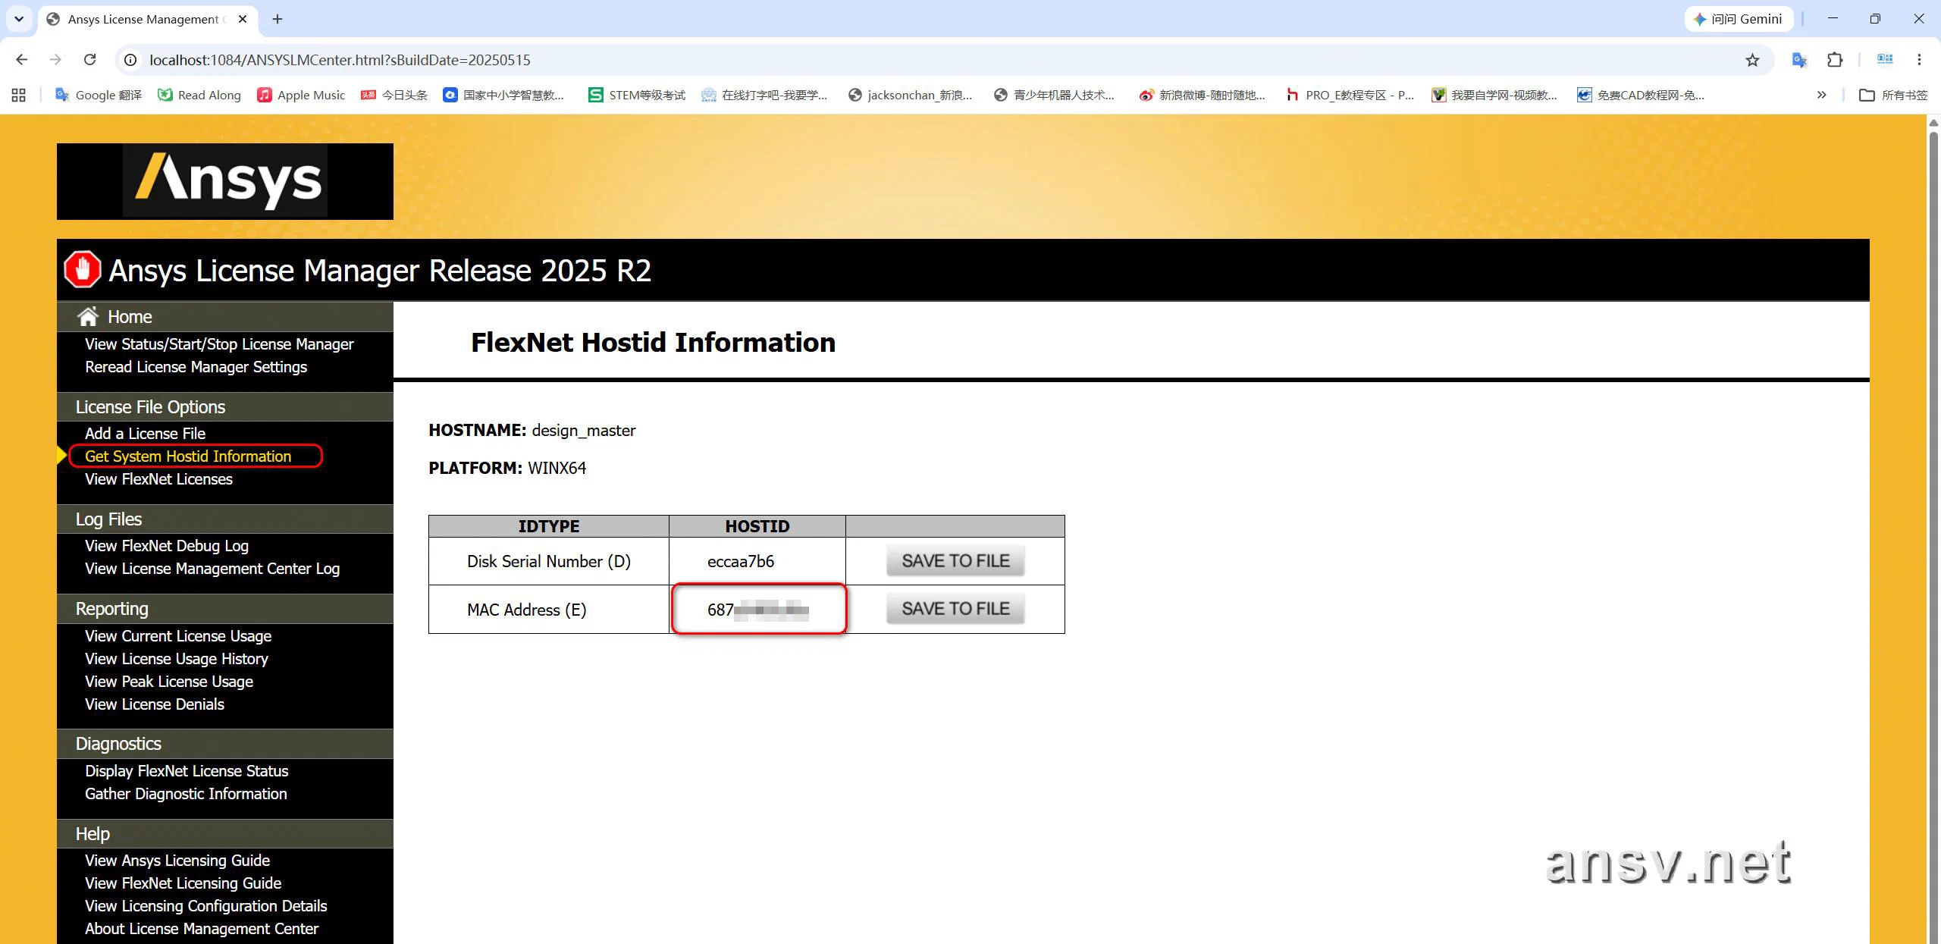Image resolution: width=1941 pixels, height=944 pixels.
Task: Reload the page with refresh icon
Action: (89, 60)
